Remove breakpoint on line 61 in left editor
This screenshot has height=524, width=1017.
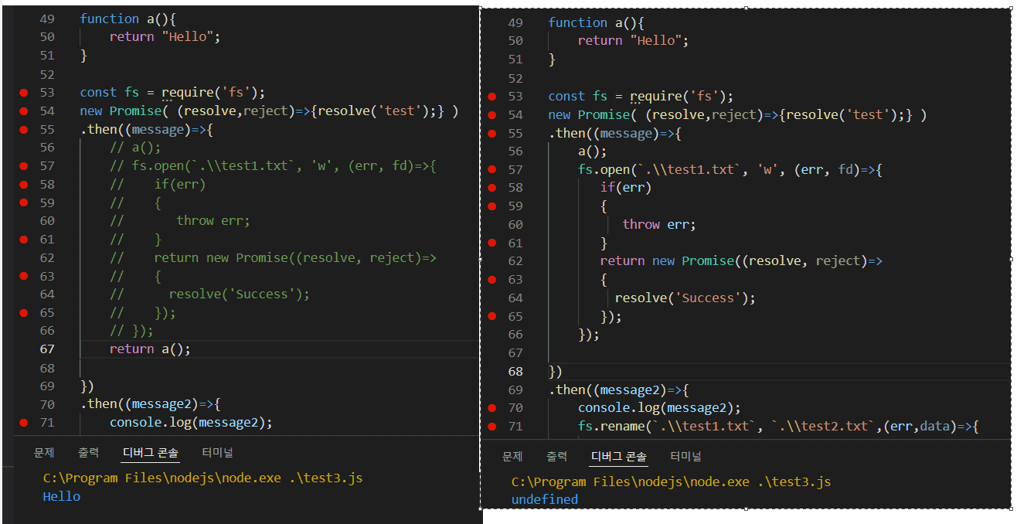[24, 240]
